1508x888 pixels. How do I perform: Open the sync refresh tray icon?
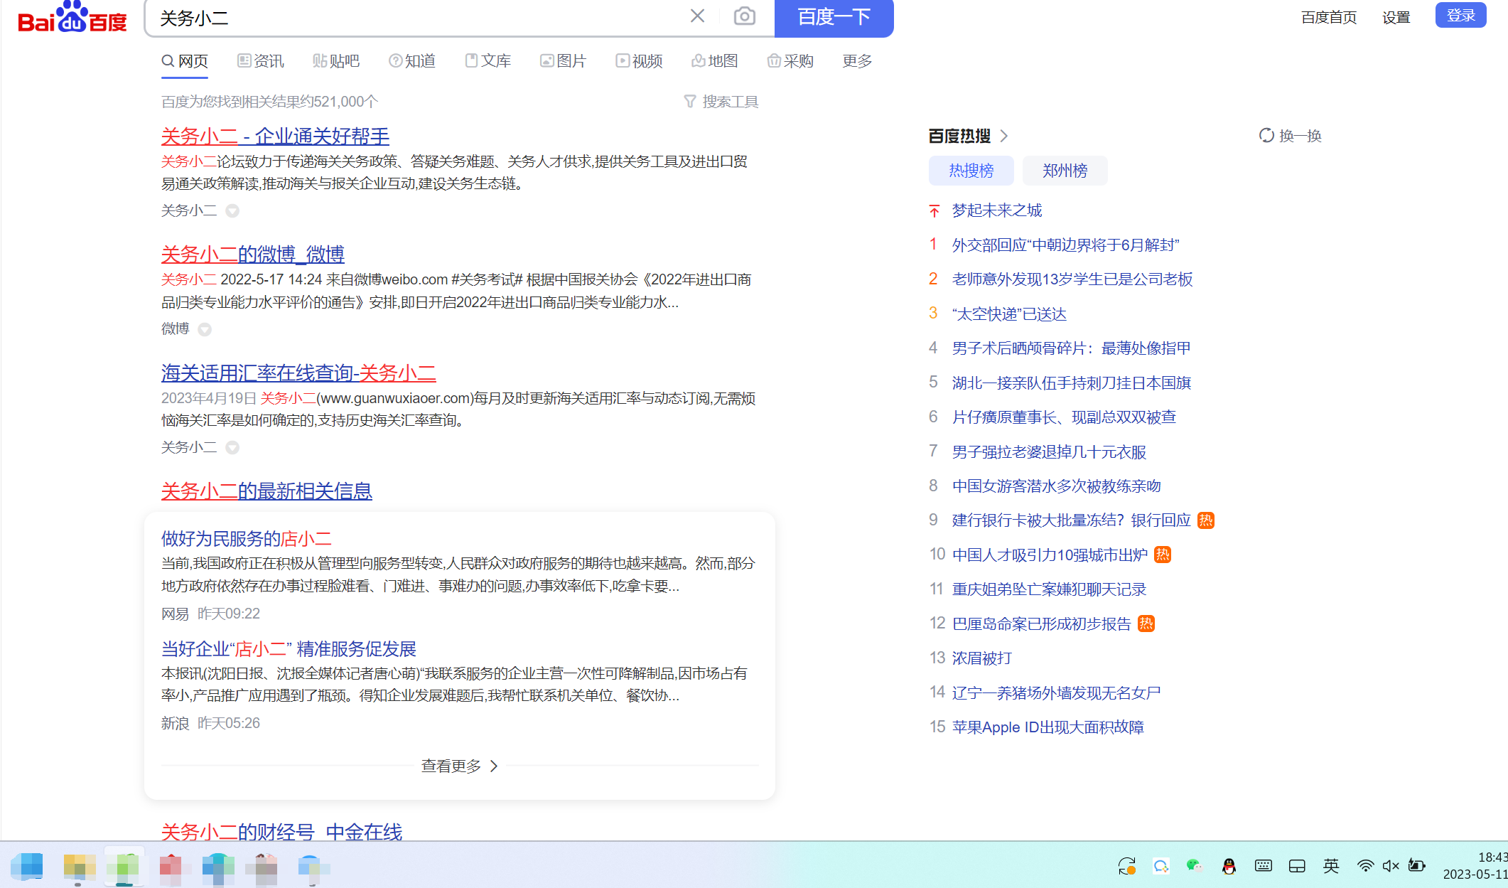[1127, 866]
